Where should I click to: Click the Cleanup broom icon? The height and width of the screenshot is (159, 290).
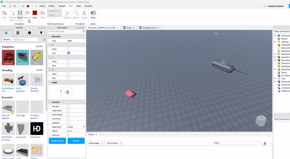67,13
